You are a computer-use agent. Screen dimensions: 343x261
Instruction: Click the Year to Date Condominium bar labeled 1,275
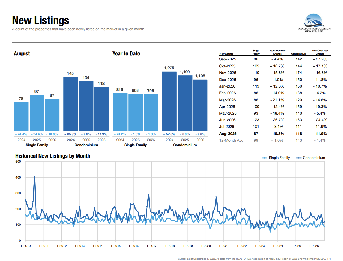tap(170, 101)
